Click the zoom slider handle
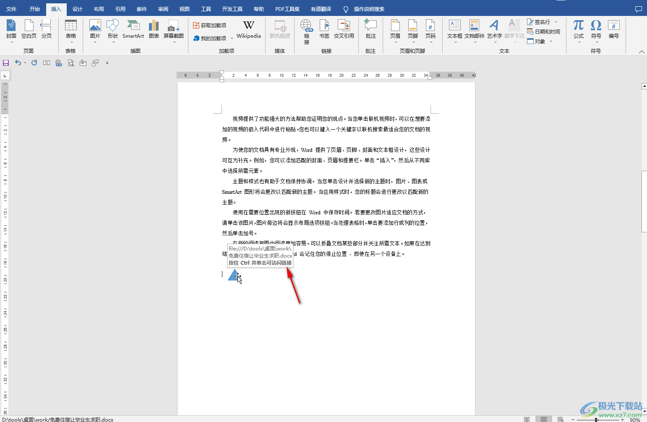This screenshot has width=647, height=422. [596, 419]
